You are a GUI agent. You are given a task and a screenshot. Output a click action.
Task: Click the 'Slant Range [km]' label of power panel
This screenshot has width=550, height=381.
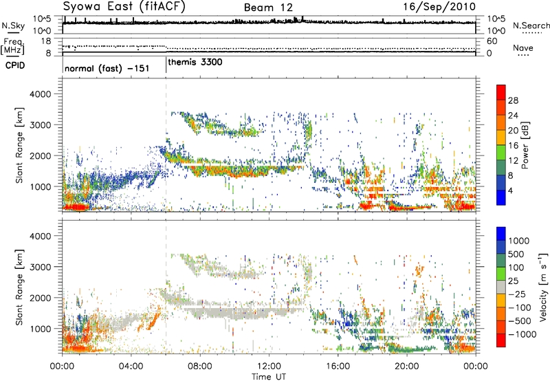coord(19,145)
